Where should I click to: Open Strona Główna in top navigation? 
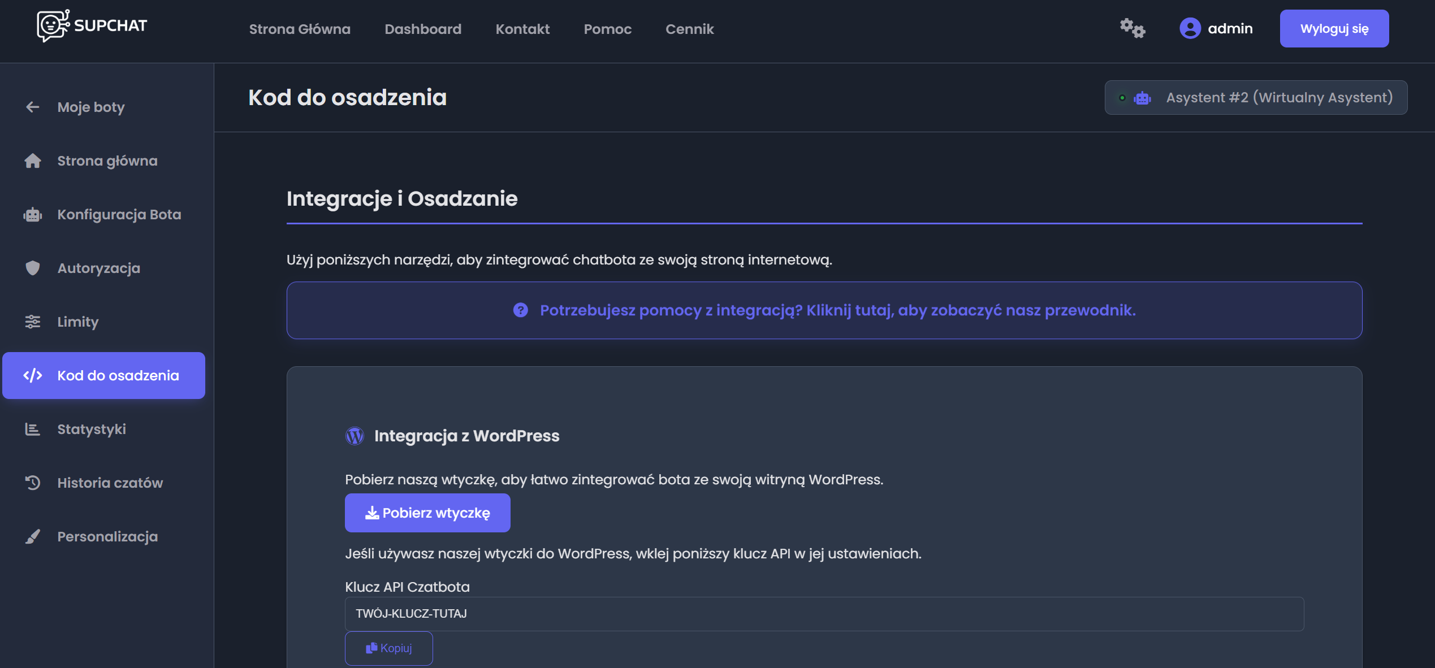(x=300, y=29)
